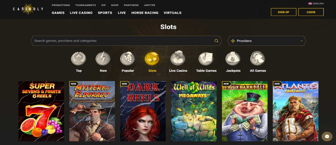This screenshot has width=336, height=145.
Task: Open the Live Casino bust icon
Action: (x=178, y=59)
